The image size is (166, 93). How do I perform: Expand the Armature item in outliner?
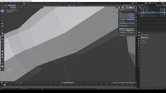coord(142,11)
